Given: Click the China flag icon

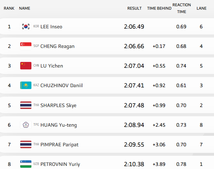Looking at the screenshot, I should point(26,66).
